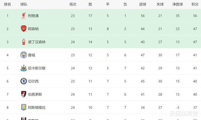Sort table by 积分 column header
This screenshot has height=120, width=201.
tap(195, 4)
